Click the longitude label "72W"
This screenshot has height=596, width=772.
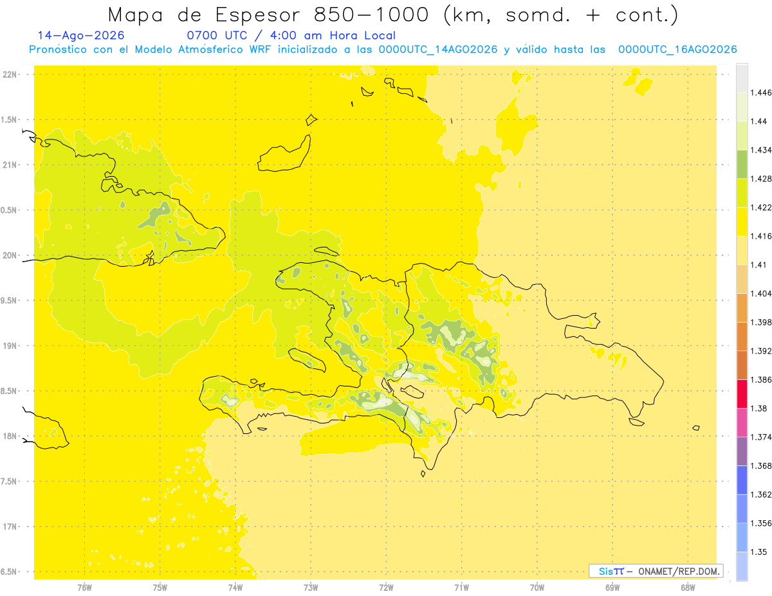[386, 588]
